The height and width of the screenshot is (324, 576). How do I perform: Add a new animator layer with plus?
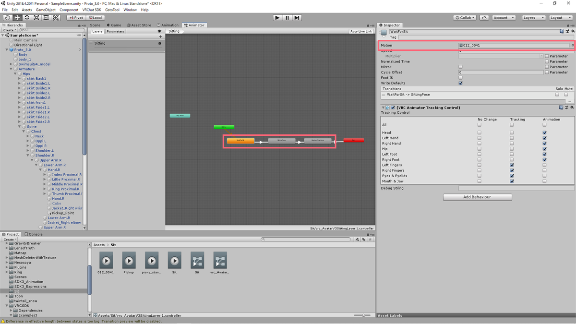pos(160,37)
